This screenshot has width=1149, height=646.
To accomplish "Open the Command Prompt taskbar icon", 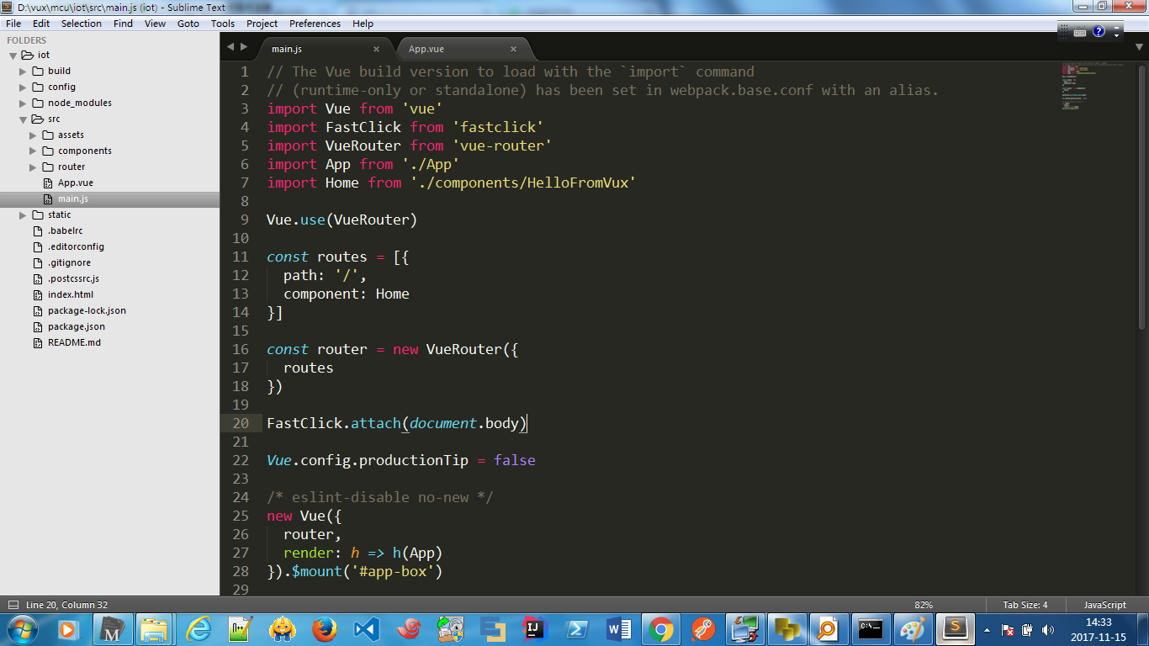I will [x=871, y=629].
